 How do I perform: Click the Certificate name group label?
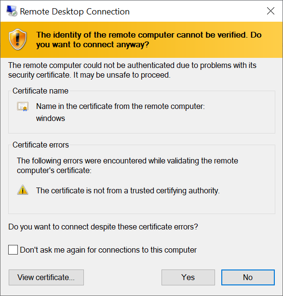click(x=40, y=91)
